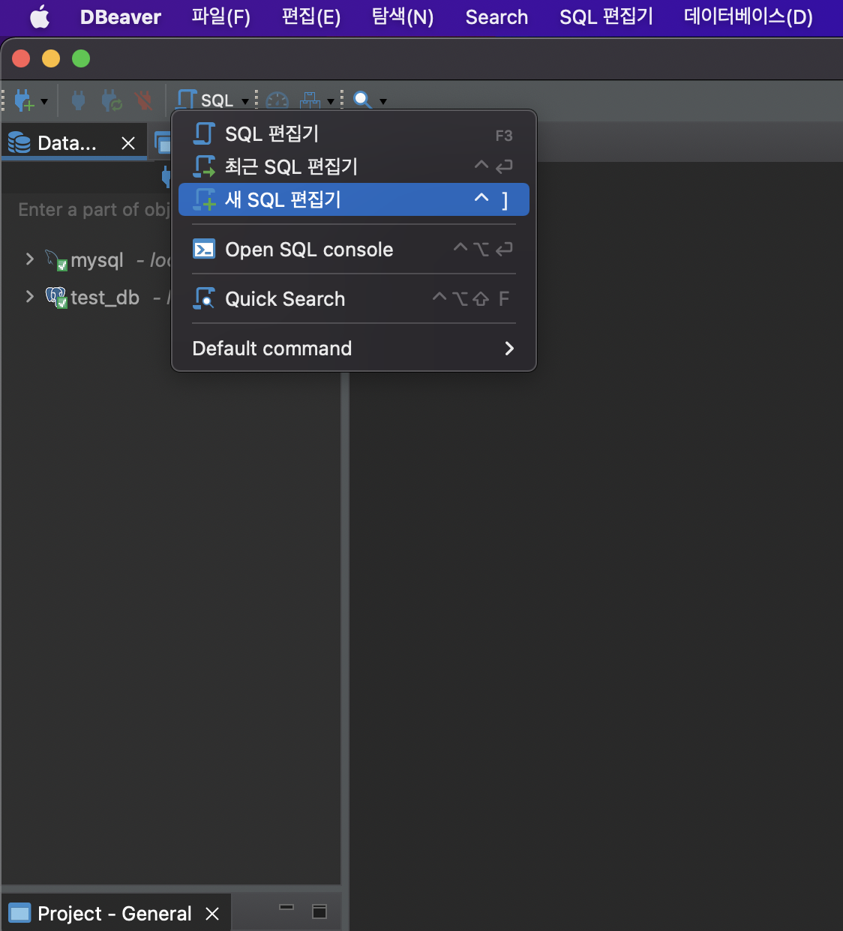
Task: Open the dropdown arrow beside New Connection
Action: pyautogui.click(x=44, y=101)
